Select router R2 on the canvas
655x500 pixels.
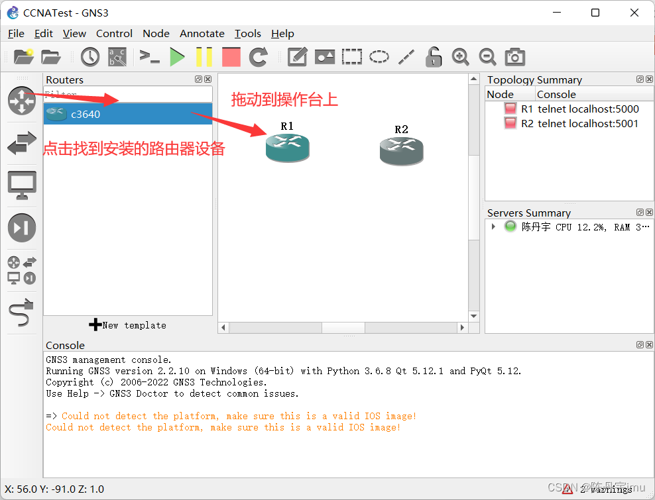point(402,151)
